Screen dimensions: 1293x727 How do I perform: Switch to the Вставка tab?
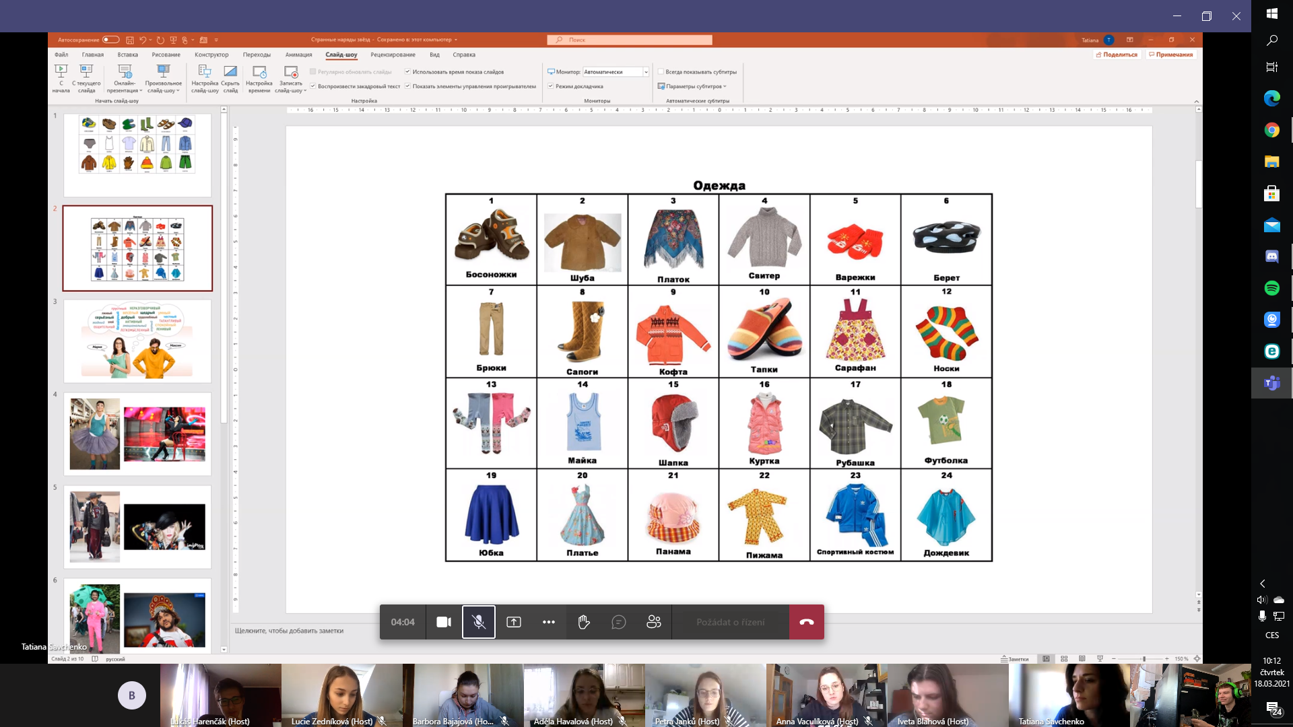tap(127, 55)
